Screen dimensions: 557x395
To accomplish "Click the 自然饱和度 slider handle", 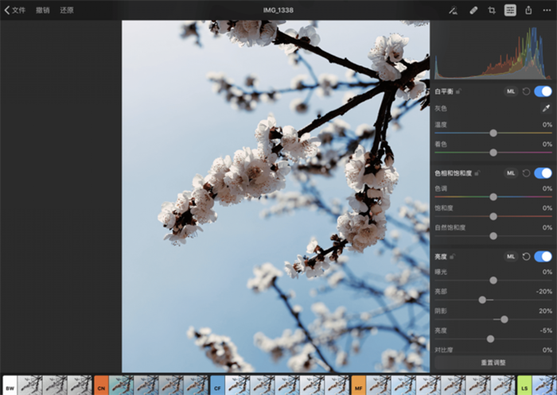I will [x=493, y=236].
